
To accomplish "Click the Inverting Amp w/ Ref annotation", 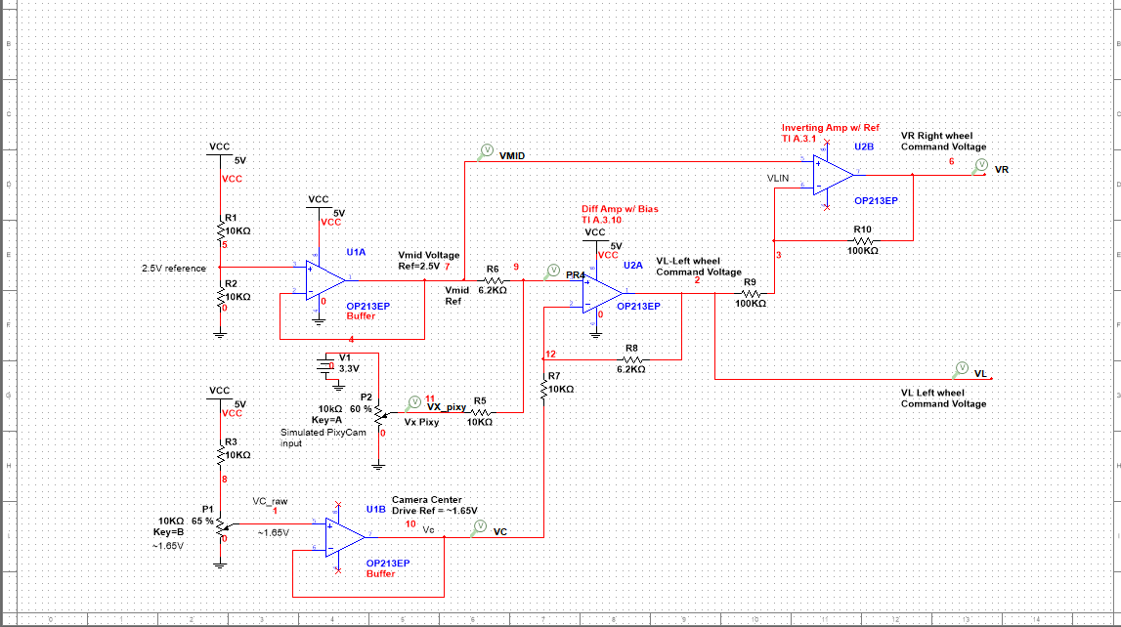I will 830,128.
